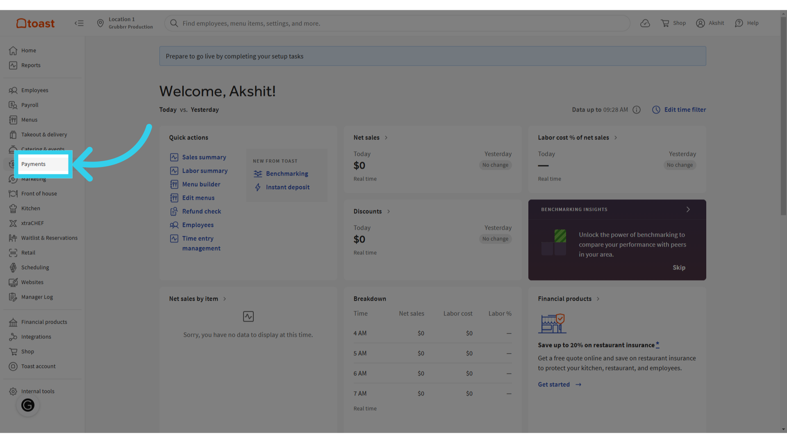This screenshot has height=443, width=787.
Task: Click the Toast account icon
Action: click(x=13, y=366)
